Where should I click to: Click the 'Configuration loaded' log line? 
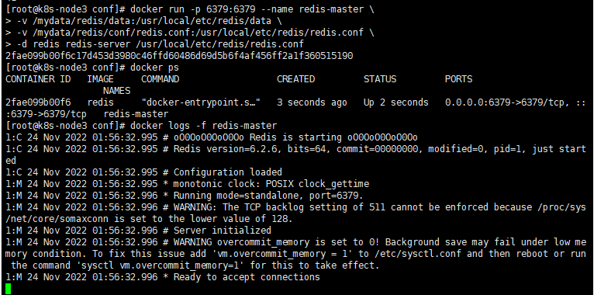tap(144, 172)
